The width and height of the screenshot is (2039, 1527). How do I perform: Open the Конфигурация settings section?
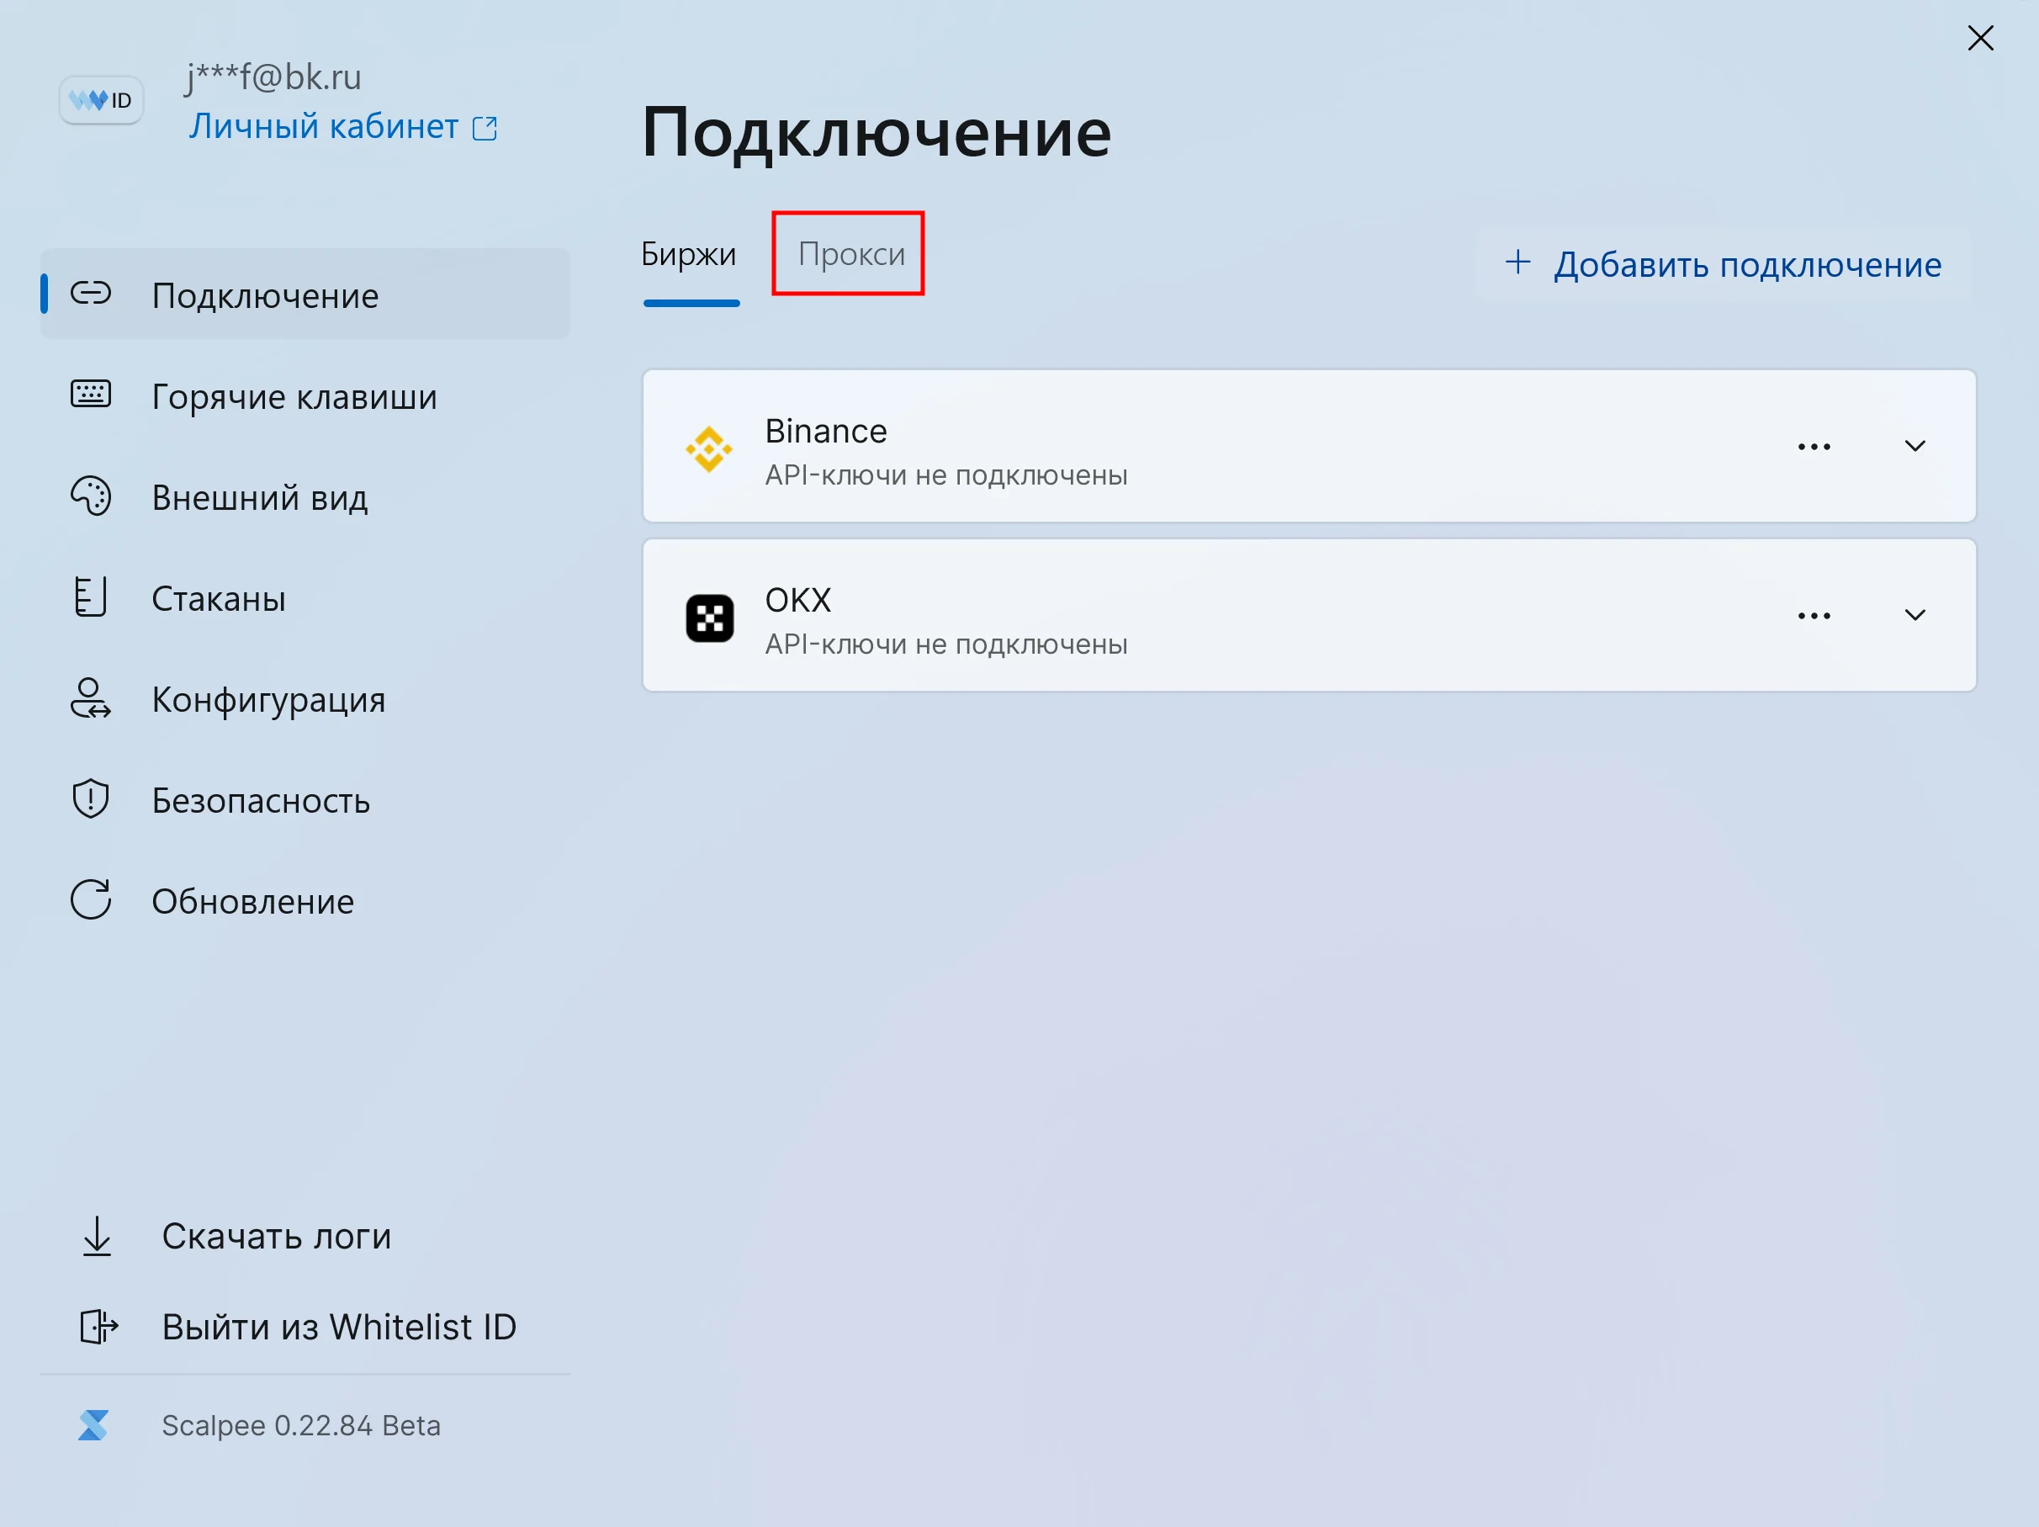(268, 700)
